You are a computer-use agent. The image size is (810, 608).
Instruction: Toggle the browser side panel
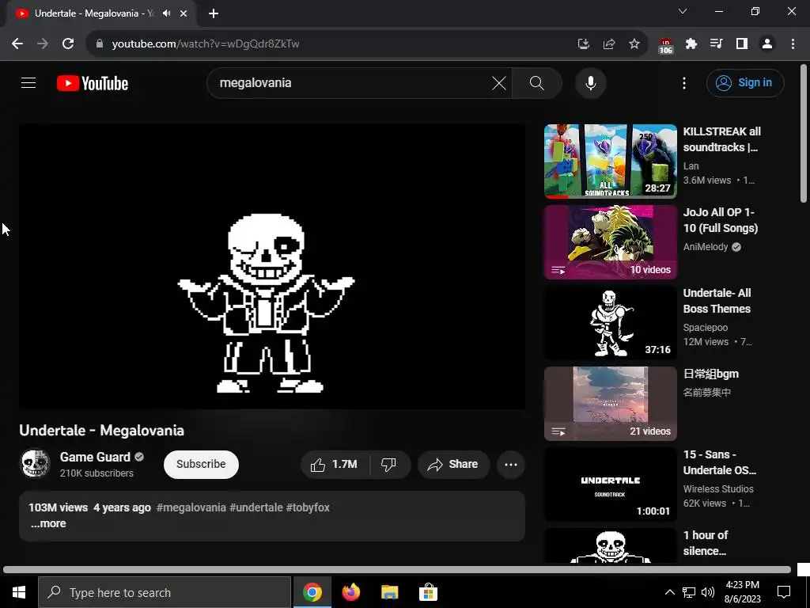742,44
